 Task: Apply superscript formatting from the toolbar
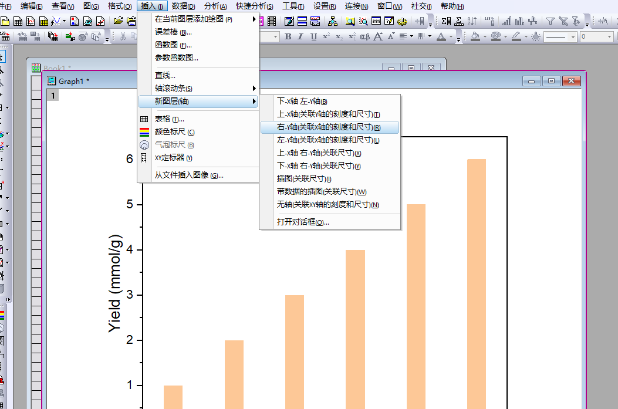coord(326,36)
